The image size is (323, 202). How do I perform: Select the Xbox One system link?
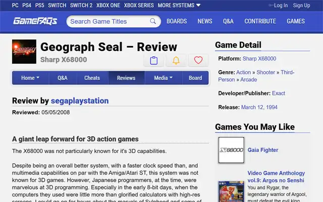[108, 5]
